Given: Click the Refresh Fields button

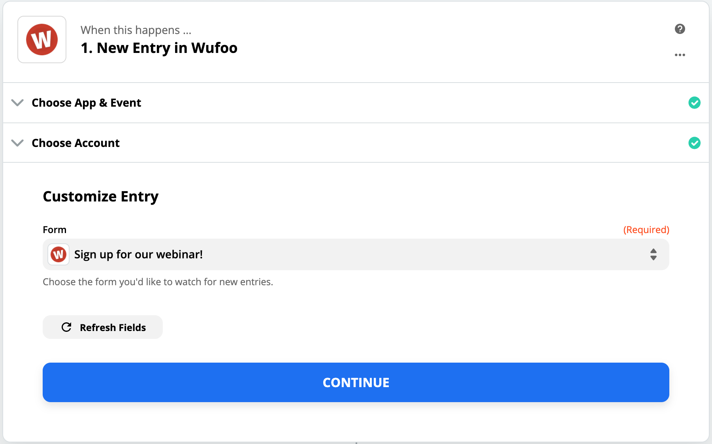Looking at the screenshot, I should pos(102,327).
